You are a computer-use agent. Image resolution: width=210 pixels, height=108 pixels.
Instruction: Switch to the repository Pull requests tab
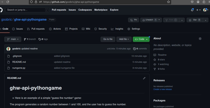pyautogui.click(x=36, y=29)
